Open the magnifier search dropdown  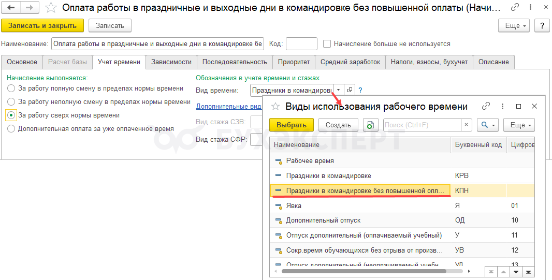click(488, 125)
